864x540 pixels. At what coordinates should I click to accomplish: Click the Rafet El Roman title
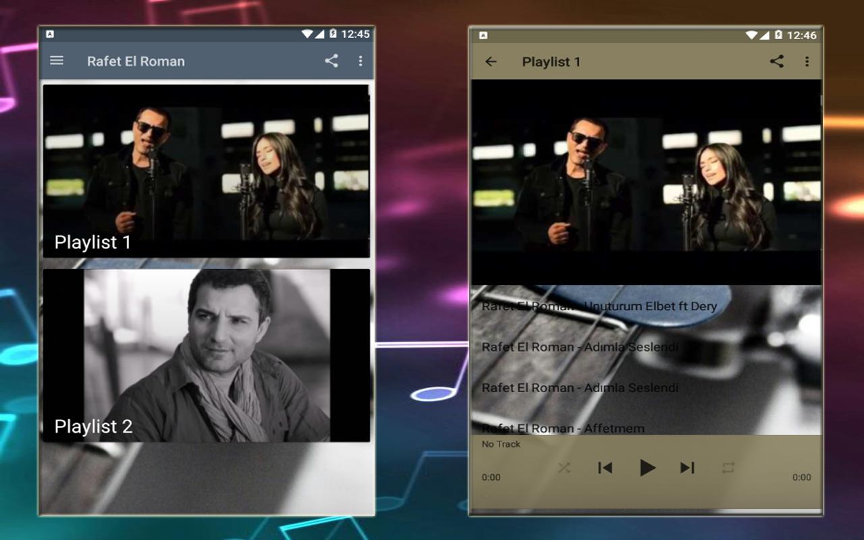[136, 61]
